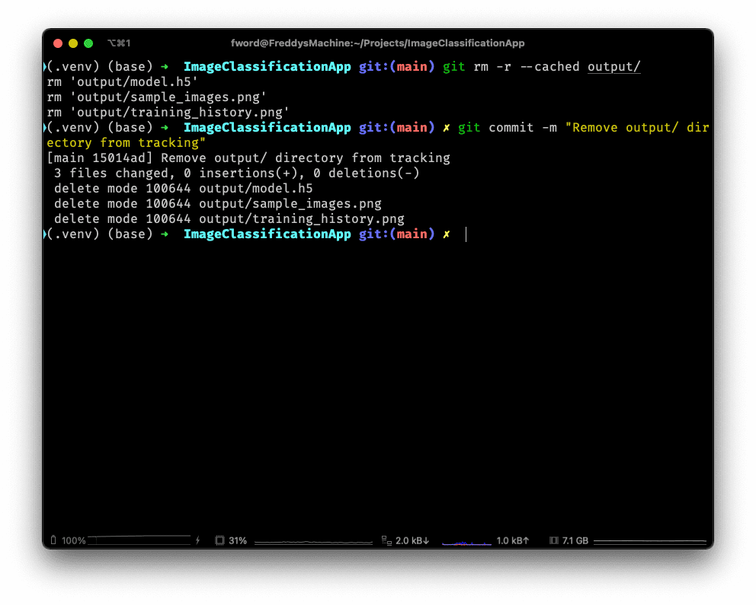The height and width of the screenshot is (605, 756).
Task: Click the prompt mark beside the last prompt
Action: (44, 234)
